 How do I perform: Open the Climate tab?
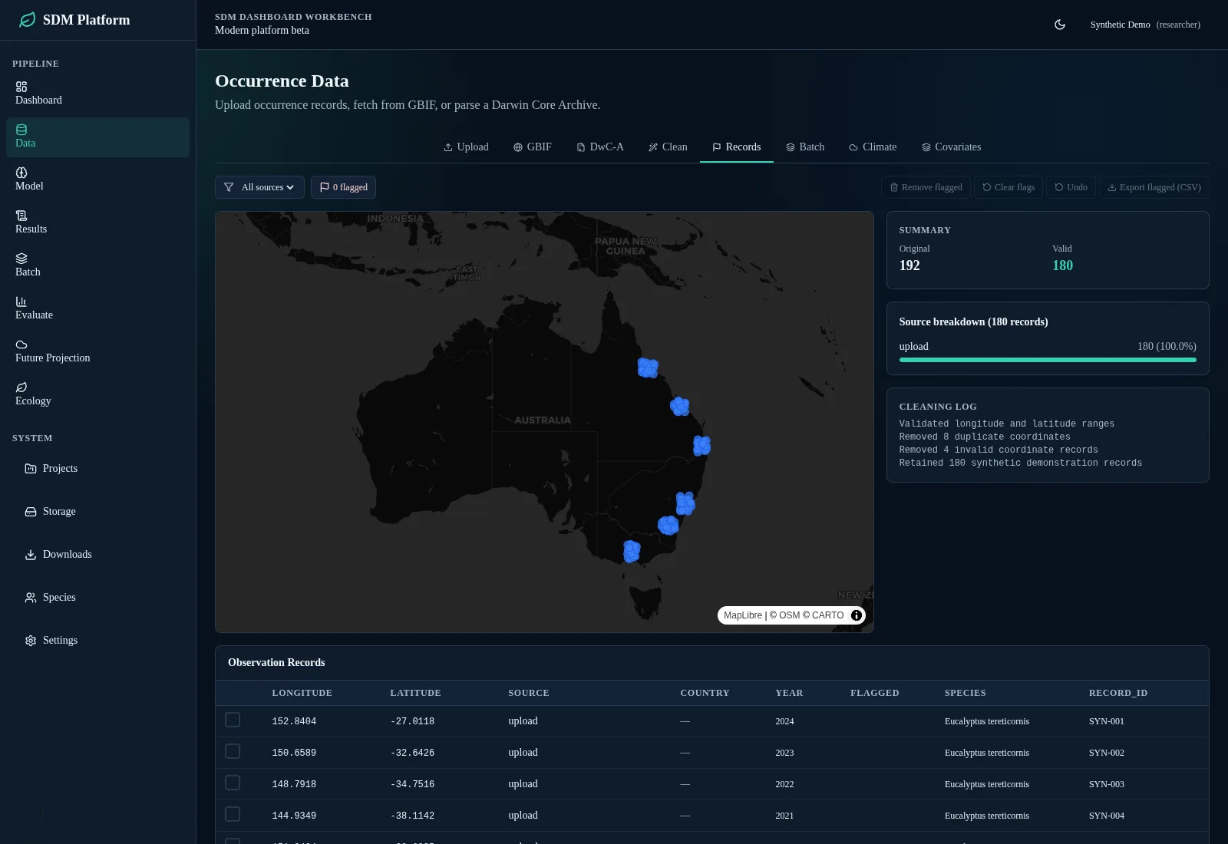(x=873, y=147)
